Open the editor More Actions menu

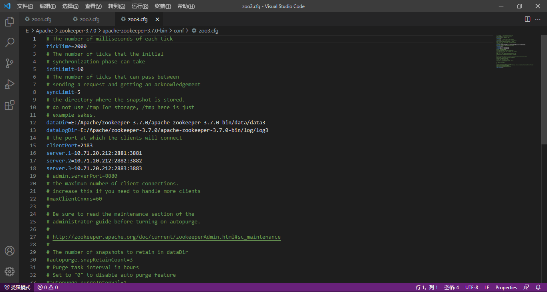(x=538, y=19)
